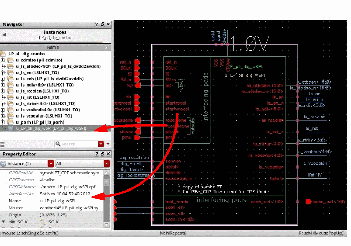The height and width of the screenshot is (246, 351).
Task: Select the SCLK input pin symbol
Action: (x=137, y=68)
